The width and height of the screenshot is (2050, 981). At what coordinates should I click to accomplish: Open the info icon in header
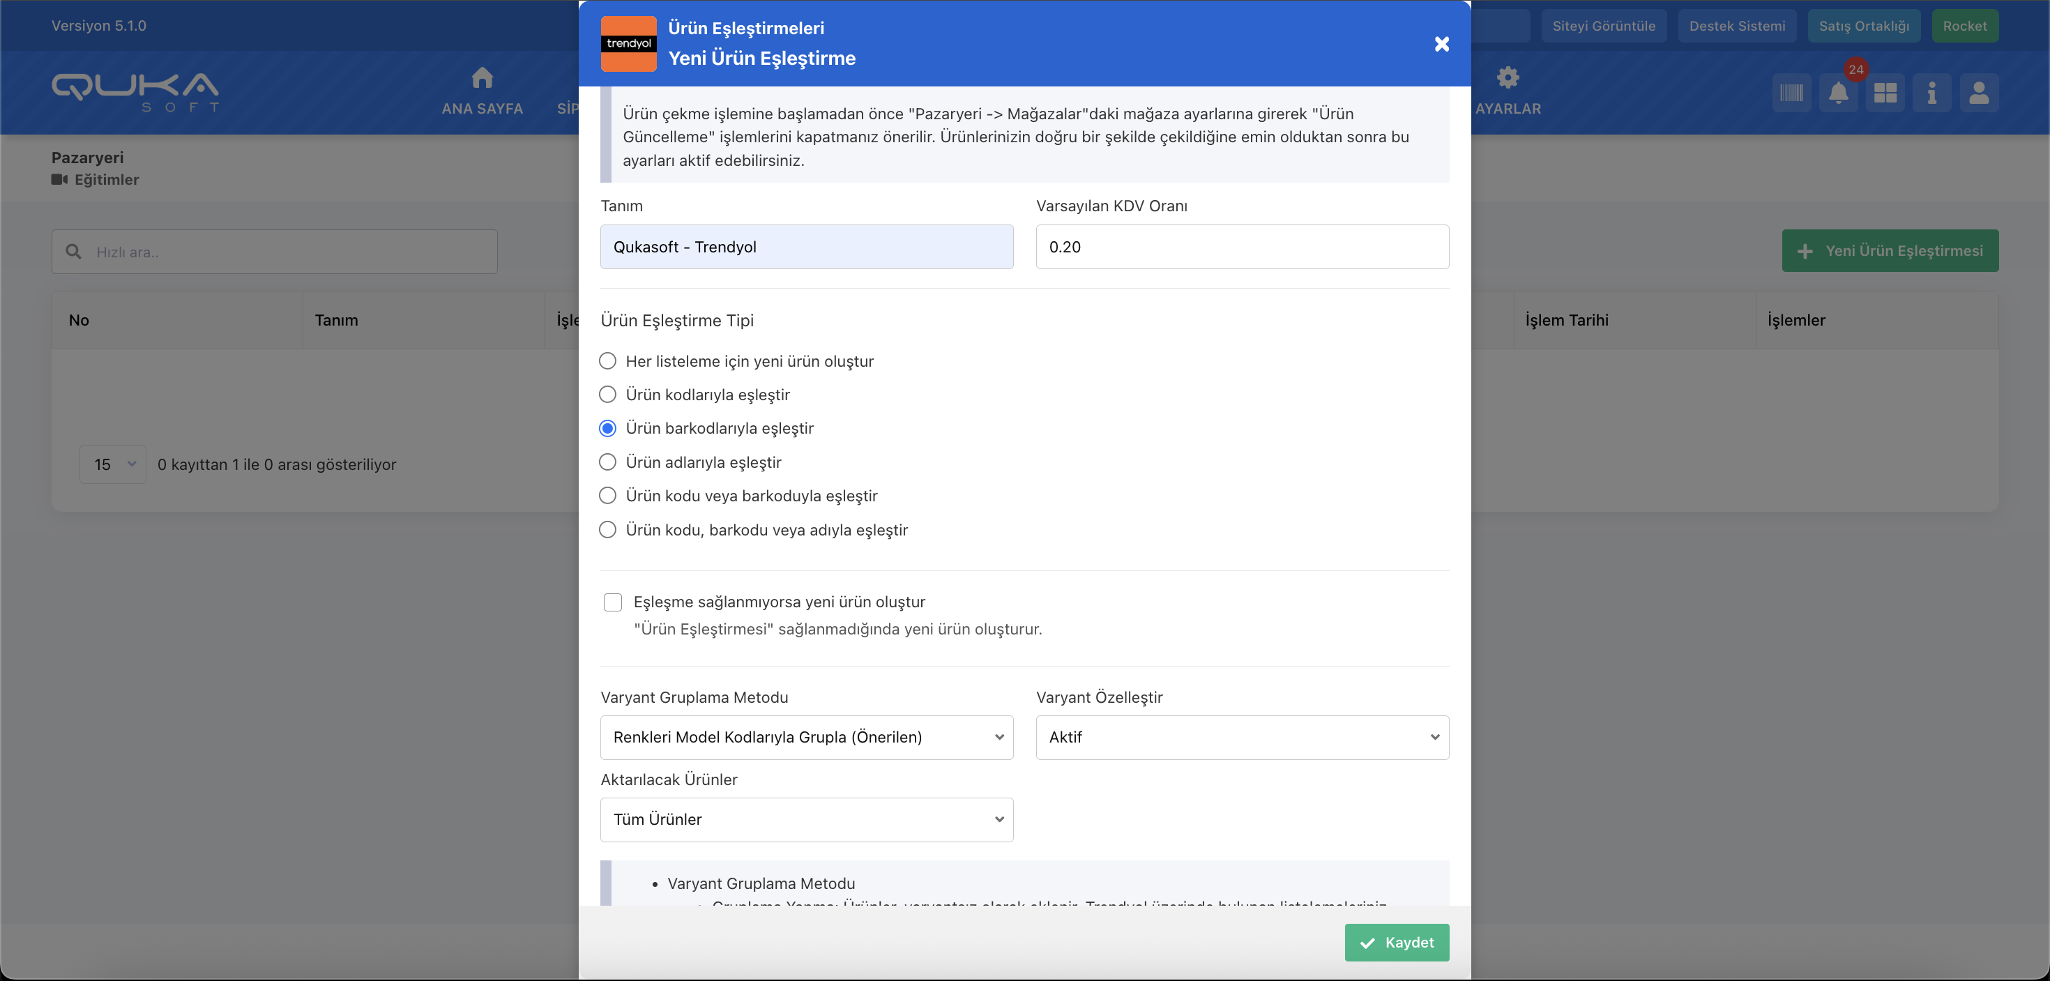click(1931, 93)
